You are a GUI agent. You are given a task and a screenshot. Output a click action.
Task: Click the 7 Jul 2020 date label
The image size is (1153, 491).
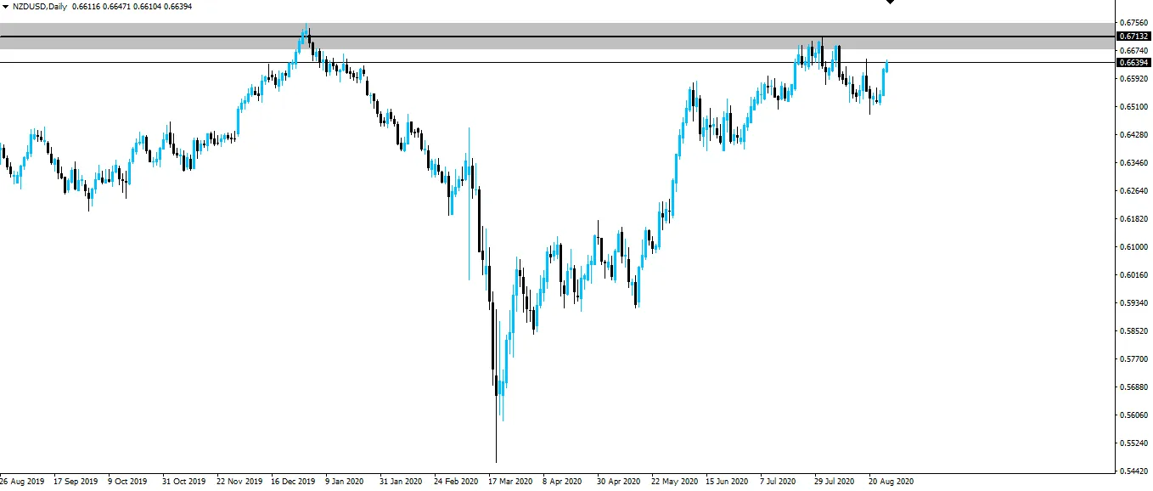click(779, 482)
